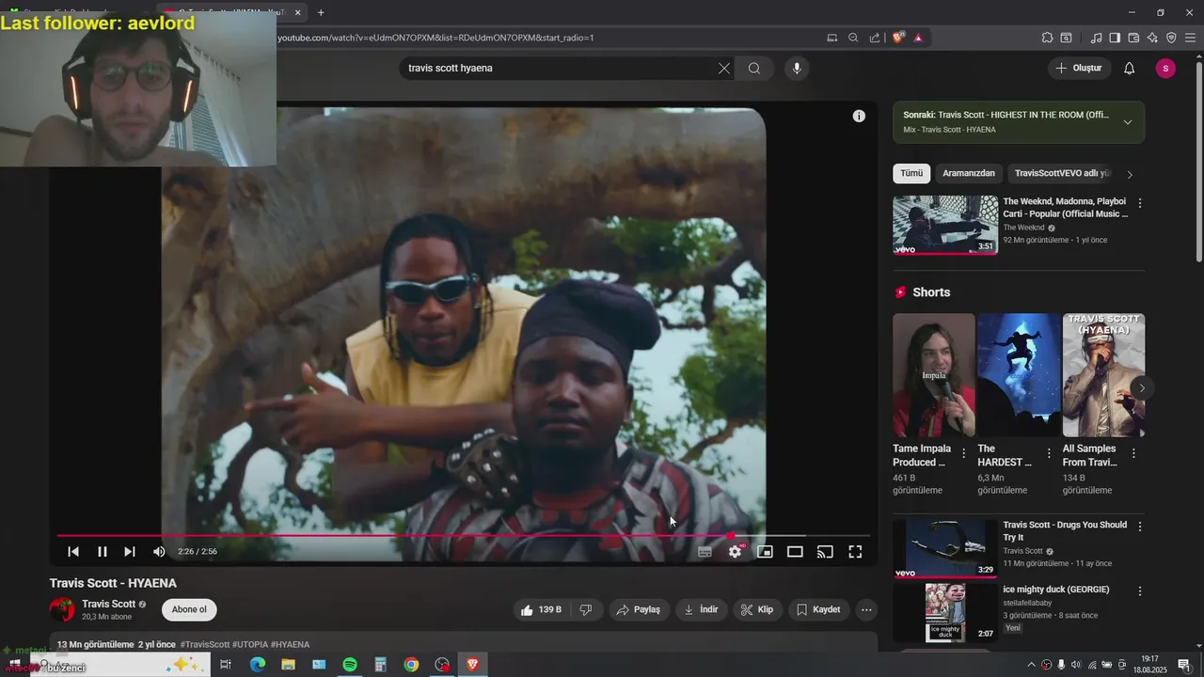
Task: Open Brave Leo AI sparkle icon
Action: pyautogui.click(x=1152, y=38)
